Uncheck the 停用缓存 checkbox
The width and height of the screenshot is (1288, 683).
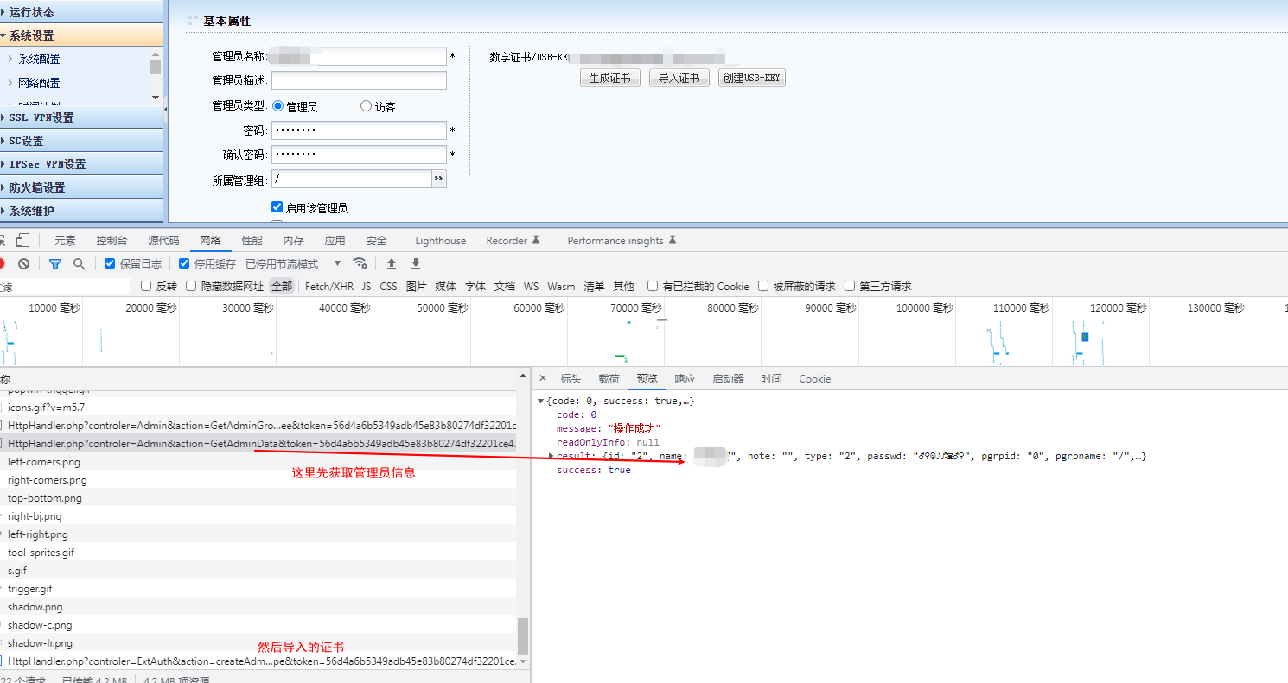tap(184, 263)
